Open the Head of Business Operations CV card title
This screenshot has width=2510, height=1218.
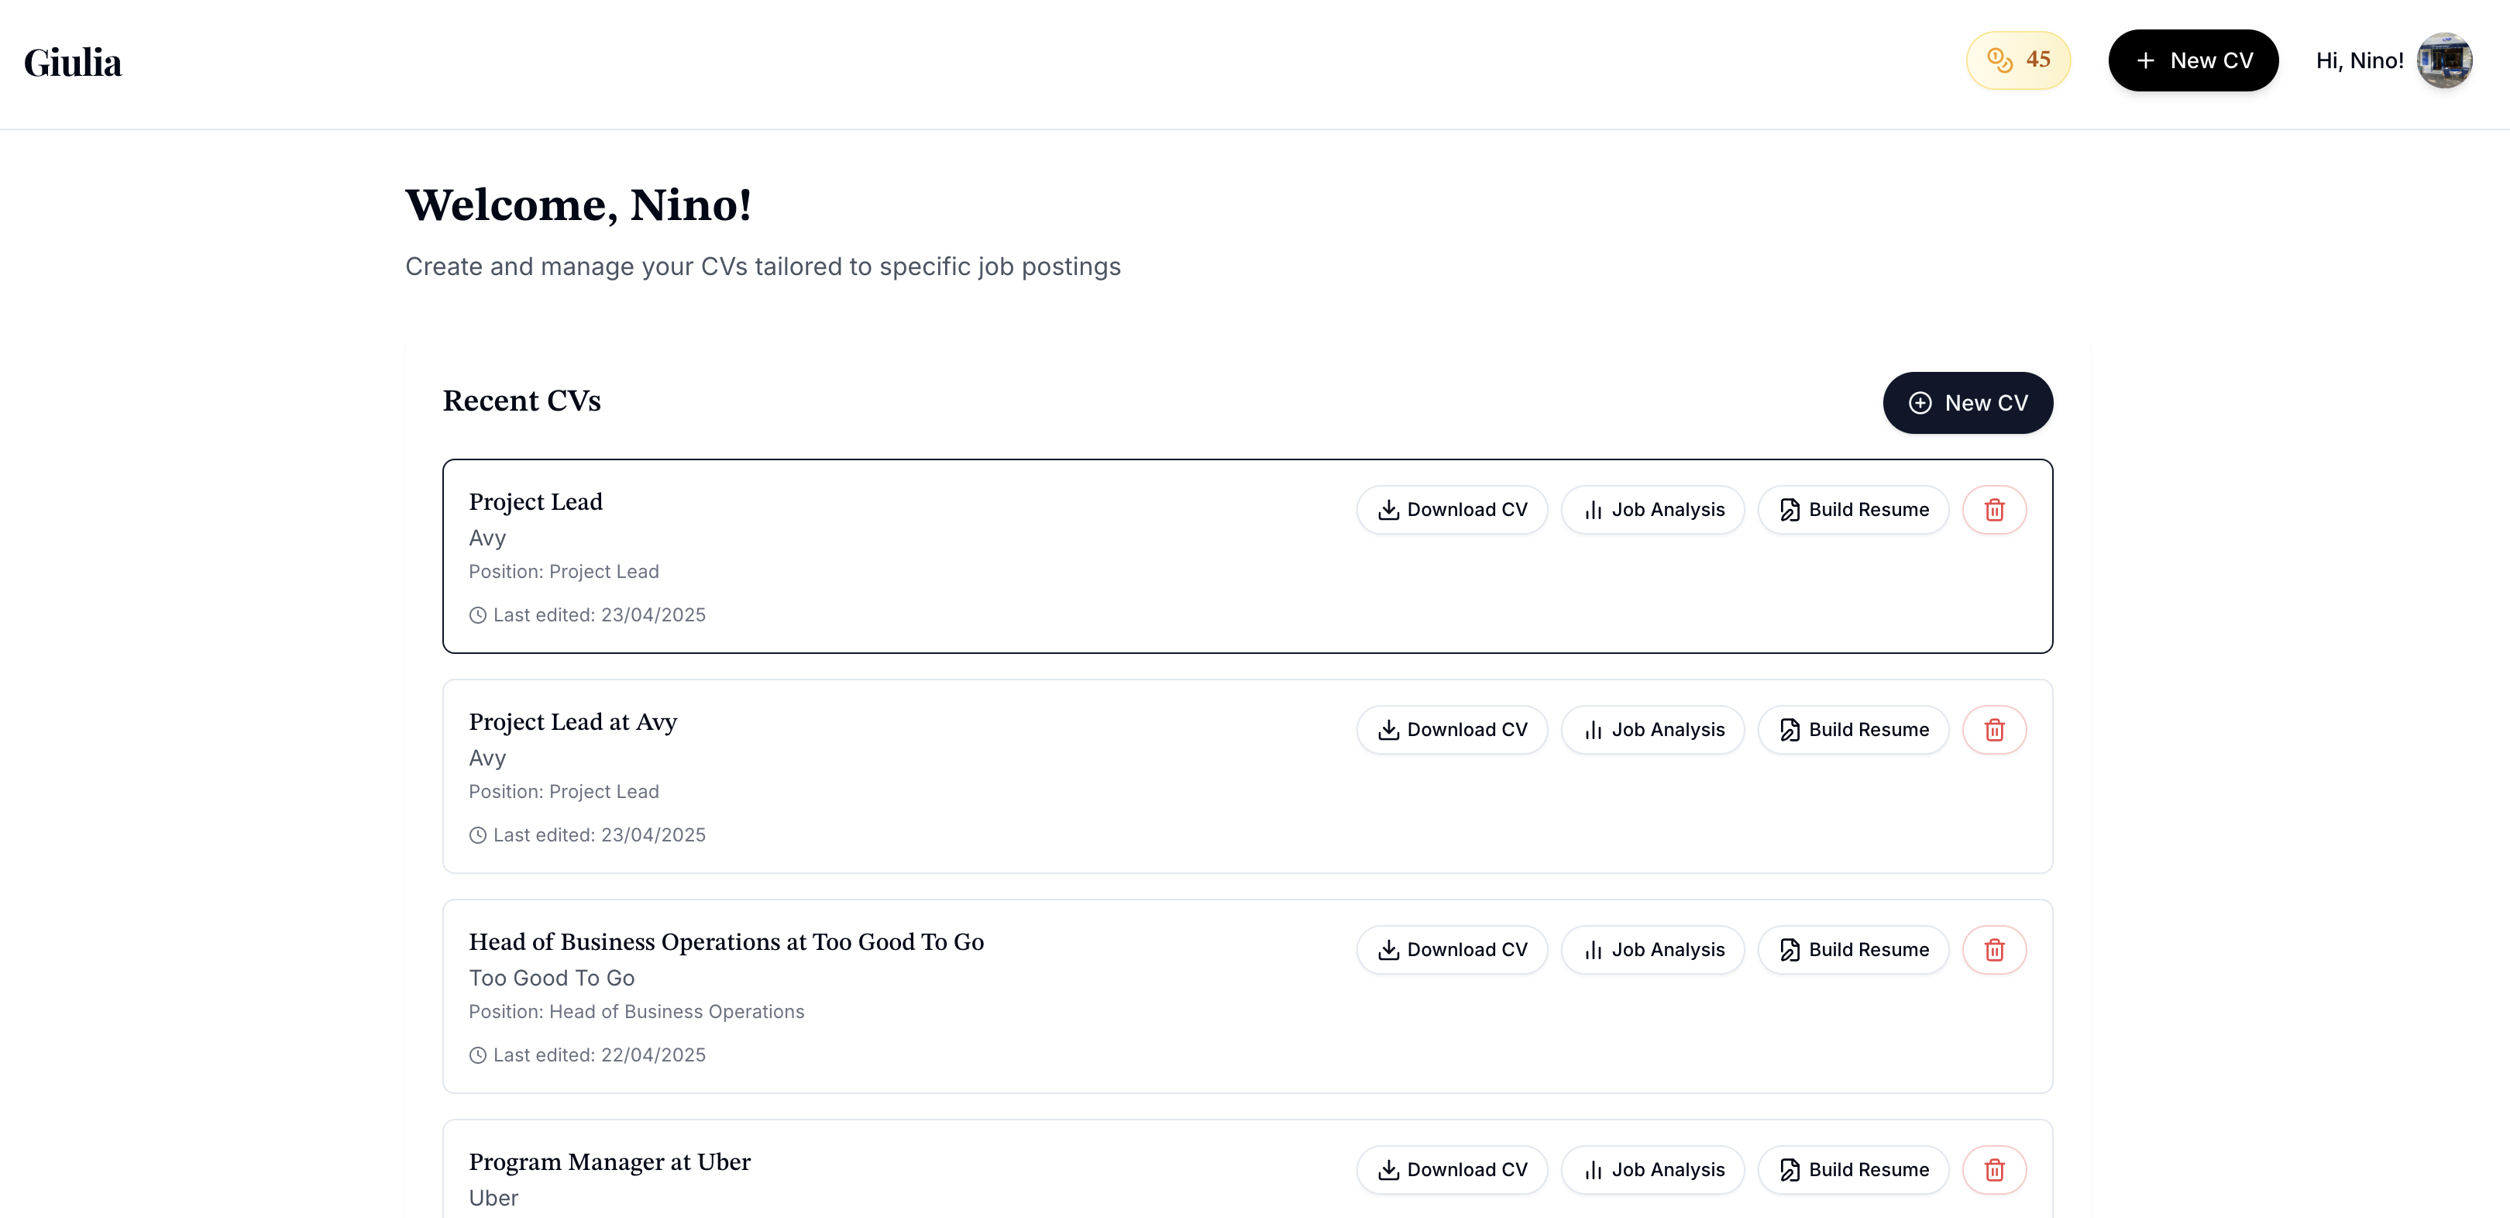tap(726, 942)
